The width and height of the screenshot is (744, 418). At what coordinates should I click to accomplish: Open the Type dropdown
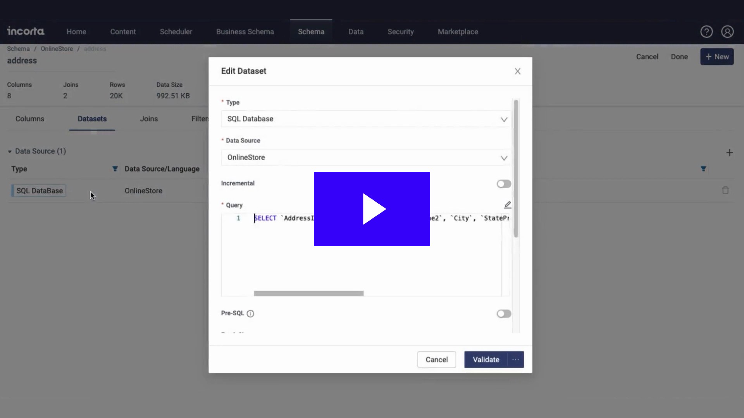coord(366,119)
